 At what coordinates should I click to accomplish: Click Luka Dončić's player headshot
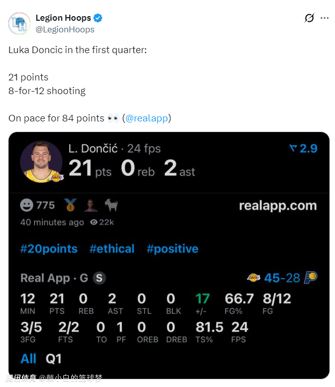41,162
